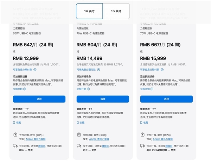Click bookmark icon in RMB 14,499 column
This screenshot has width=211, height=162.
click(78, 123)
